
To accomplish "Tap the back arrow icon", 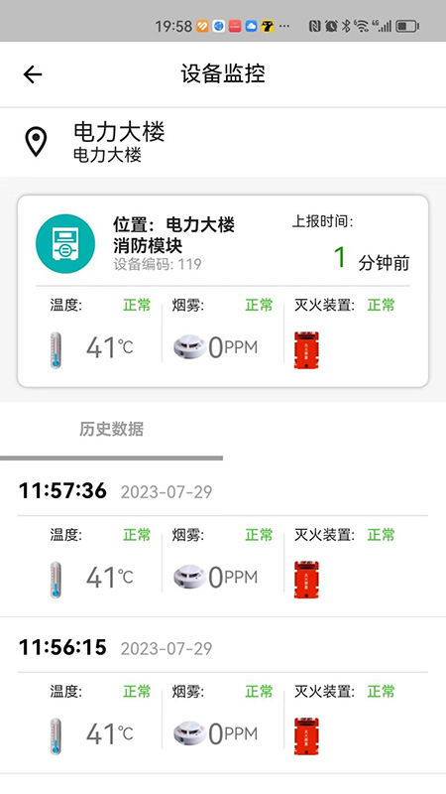I will pos(33,74).
